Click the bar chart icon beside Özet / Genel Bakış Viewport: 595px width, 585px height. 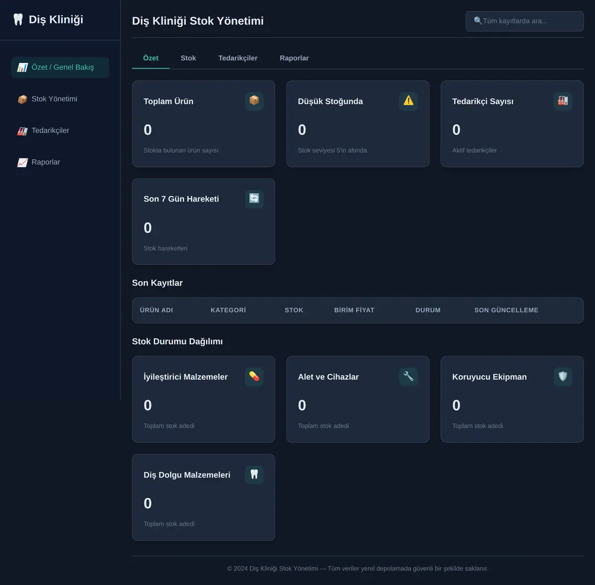(x=22, y=67)
